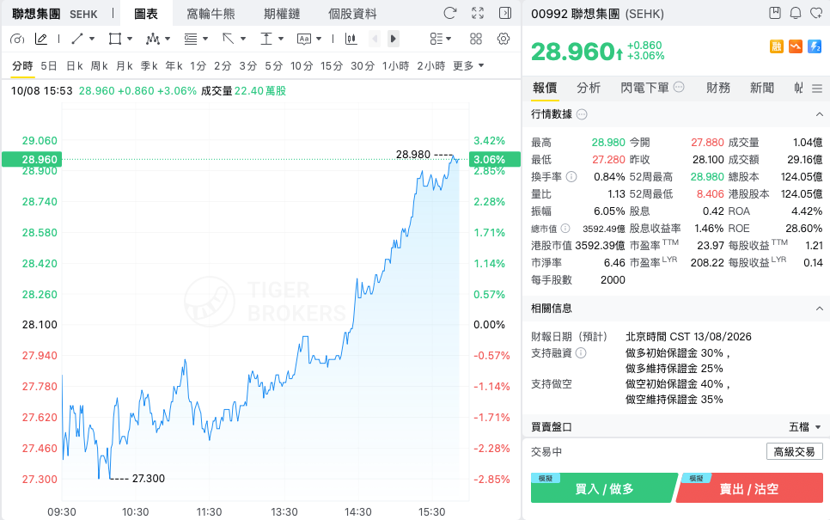The image size is (830, 520).
Task: Open the arrow annotation dropdown arrow
Action: pyautogui.click(x=243, y=39)
